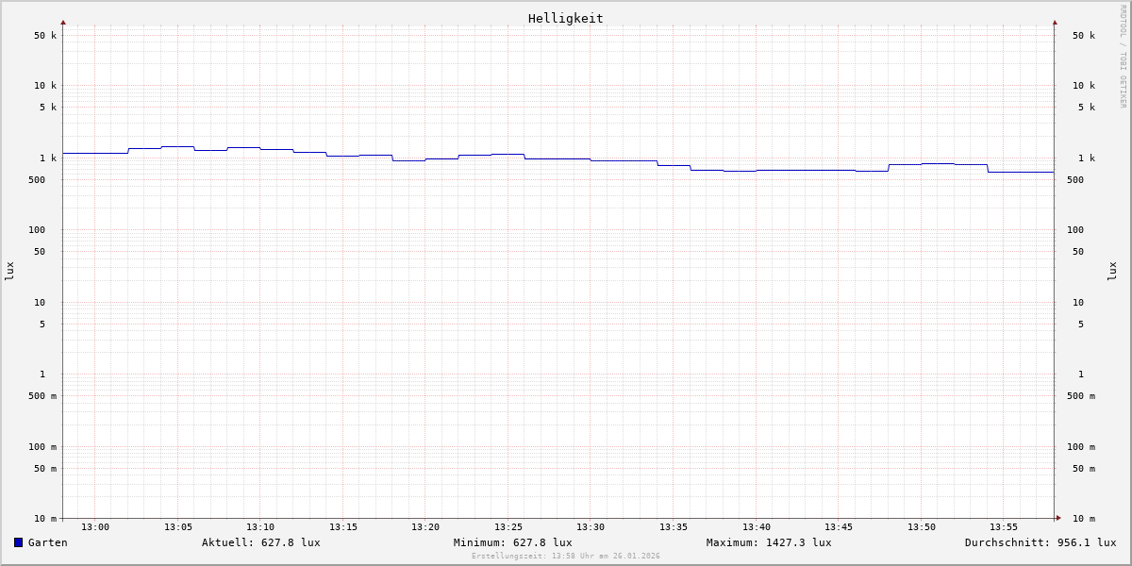Click the Minimum 627.8 lux value
1132x566 pixels.
tap(512, 542)
